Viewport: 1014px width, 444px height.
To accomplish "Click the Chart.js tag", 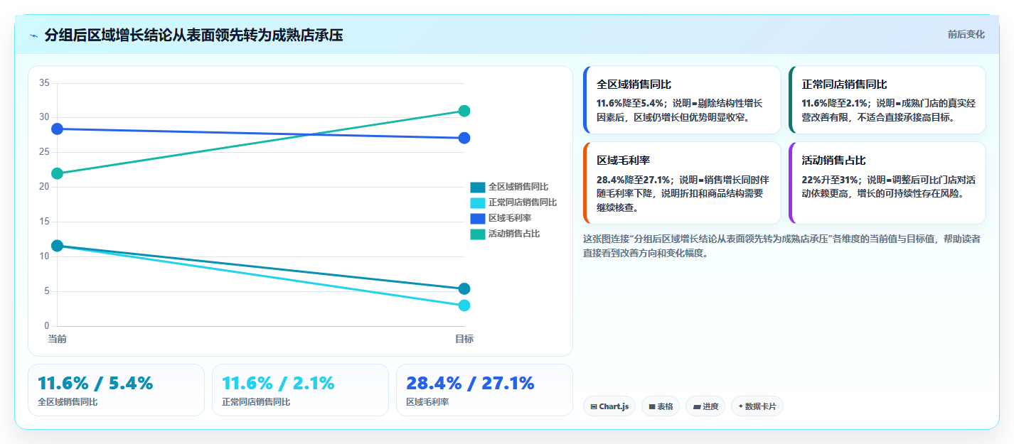I will click(x=609, y=406).
